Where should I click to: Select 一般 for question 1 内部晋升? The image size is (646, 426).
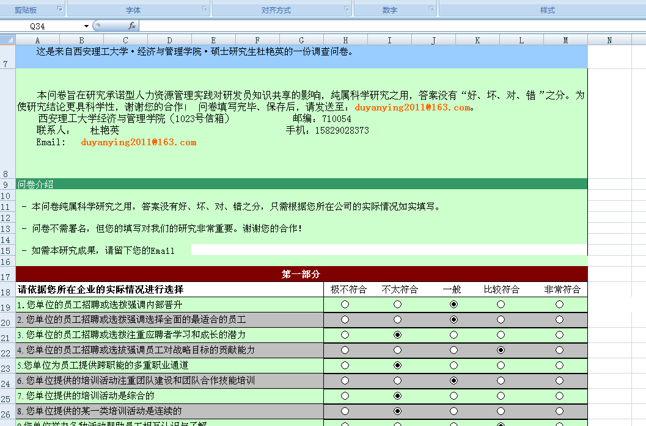pos(453,305)
